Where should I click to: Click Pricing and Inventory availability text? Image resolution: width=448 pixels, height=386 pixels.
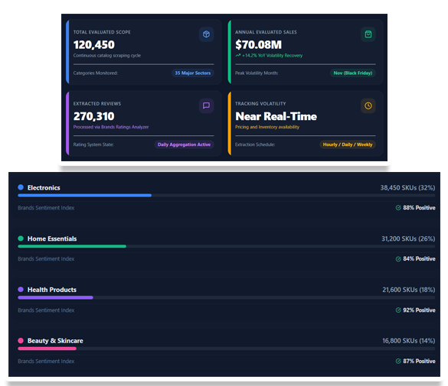click(267, 127)
